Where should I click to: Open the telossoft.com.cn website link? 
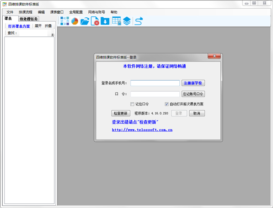[x=142, y=130]
